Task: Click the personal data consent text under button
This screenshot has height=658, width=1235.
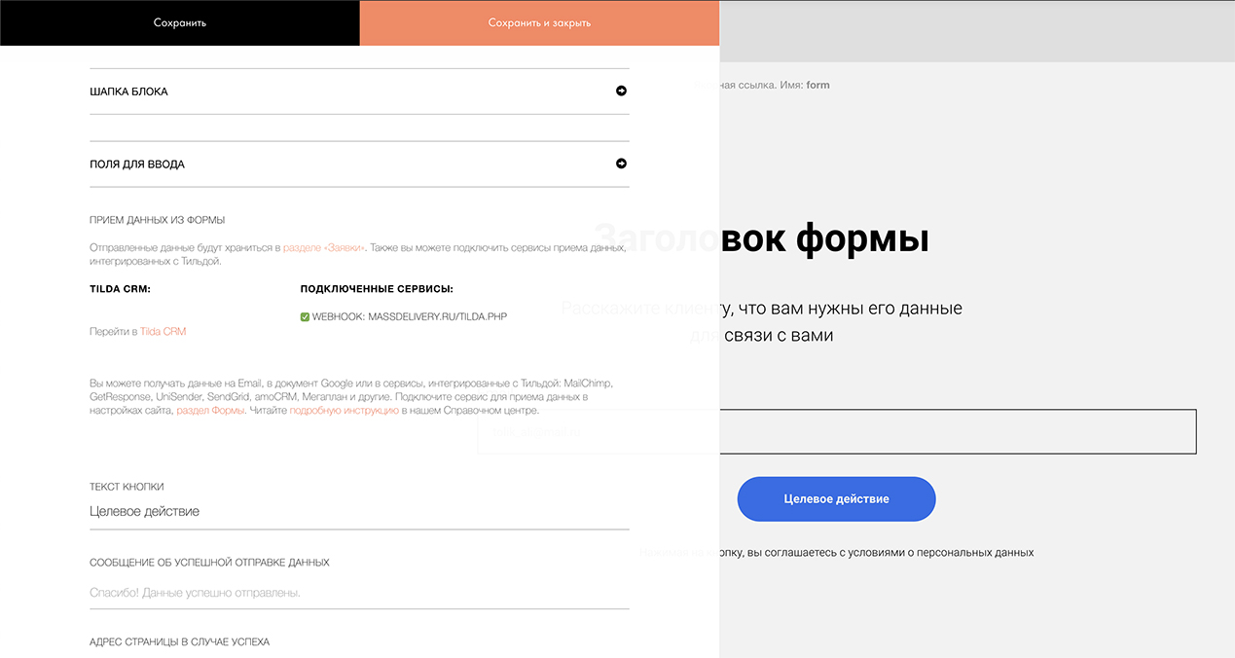Action: (x=889, y=553)
